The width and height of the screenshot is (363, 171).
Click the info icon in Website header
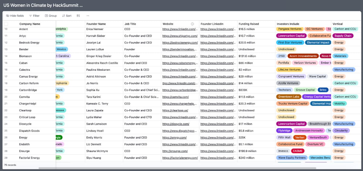pos(192,24)
